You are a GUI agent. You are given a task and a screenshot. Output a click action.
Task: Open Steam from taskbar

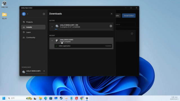point(61,98)
